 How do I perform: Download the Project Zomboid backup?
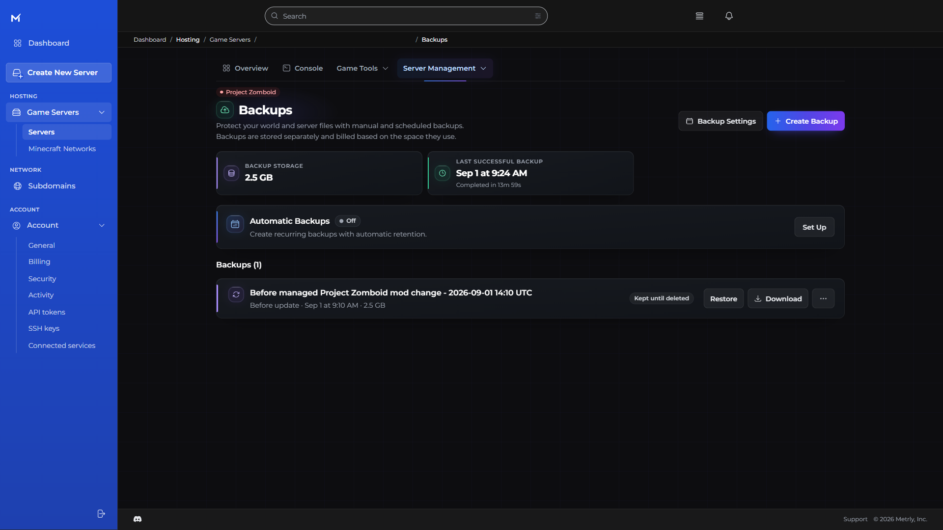778,298
